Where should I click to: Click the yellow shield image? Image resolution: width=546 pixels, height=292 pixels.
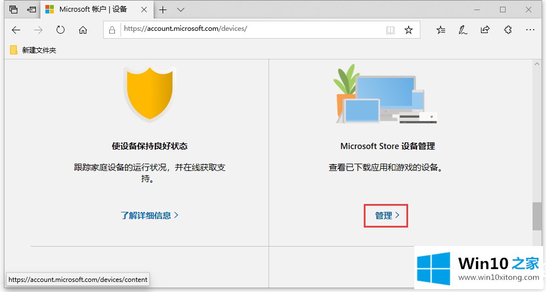(150, 93)
